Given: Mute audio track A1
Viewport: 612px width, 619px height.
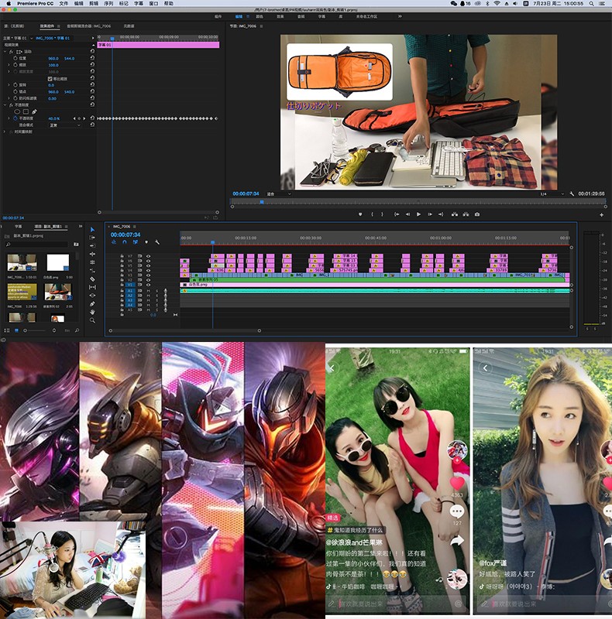Looking at the screenshot, I should (x=149, y=291).
